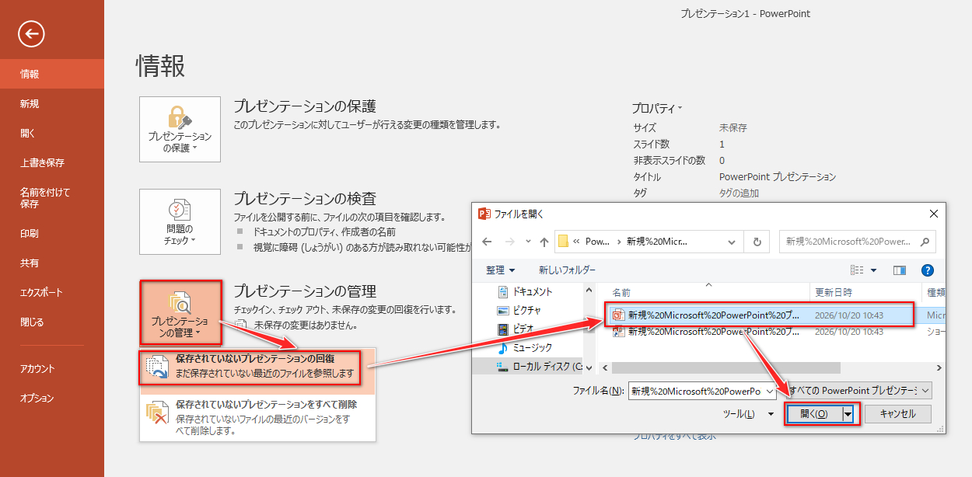The width and height of the screenshot is (972, 477).
Task: Click the view-mode icon in dialog toolbar
Action: click(857, 270)
